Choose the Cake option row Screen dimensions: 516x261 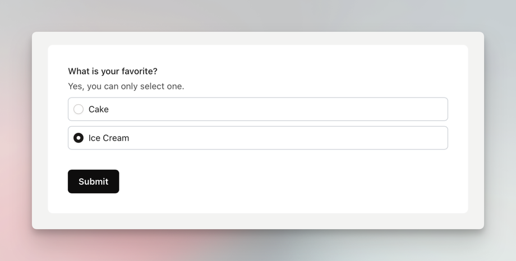click(257, 109)
